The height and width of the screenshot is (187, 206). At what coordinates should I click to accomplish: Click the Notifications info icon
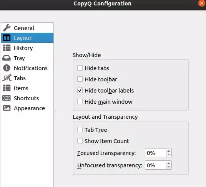(7, 68)
